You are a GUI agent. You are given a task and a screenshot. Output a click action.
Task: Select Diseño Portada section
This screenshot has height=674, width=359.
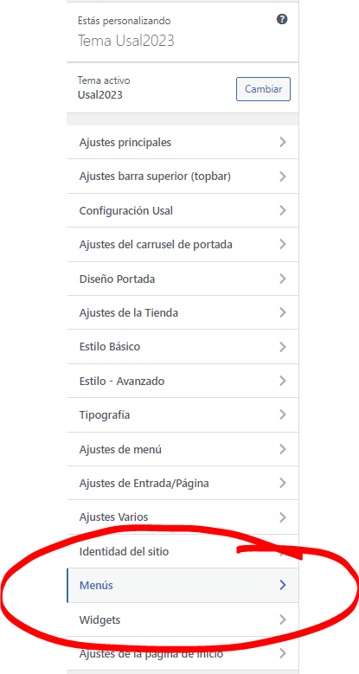click(x=183, y=279)
